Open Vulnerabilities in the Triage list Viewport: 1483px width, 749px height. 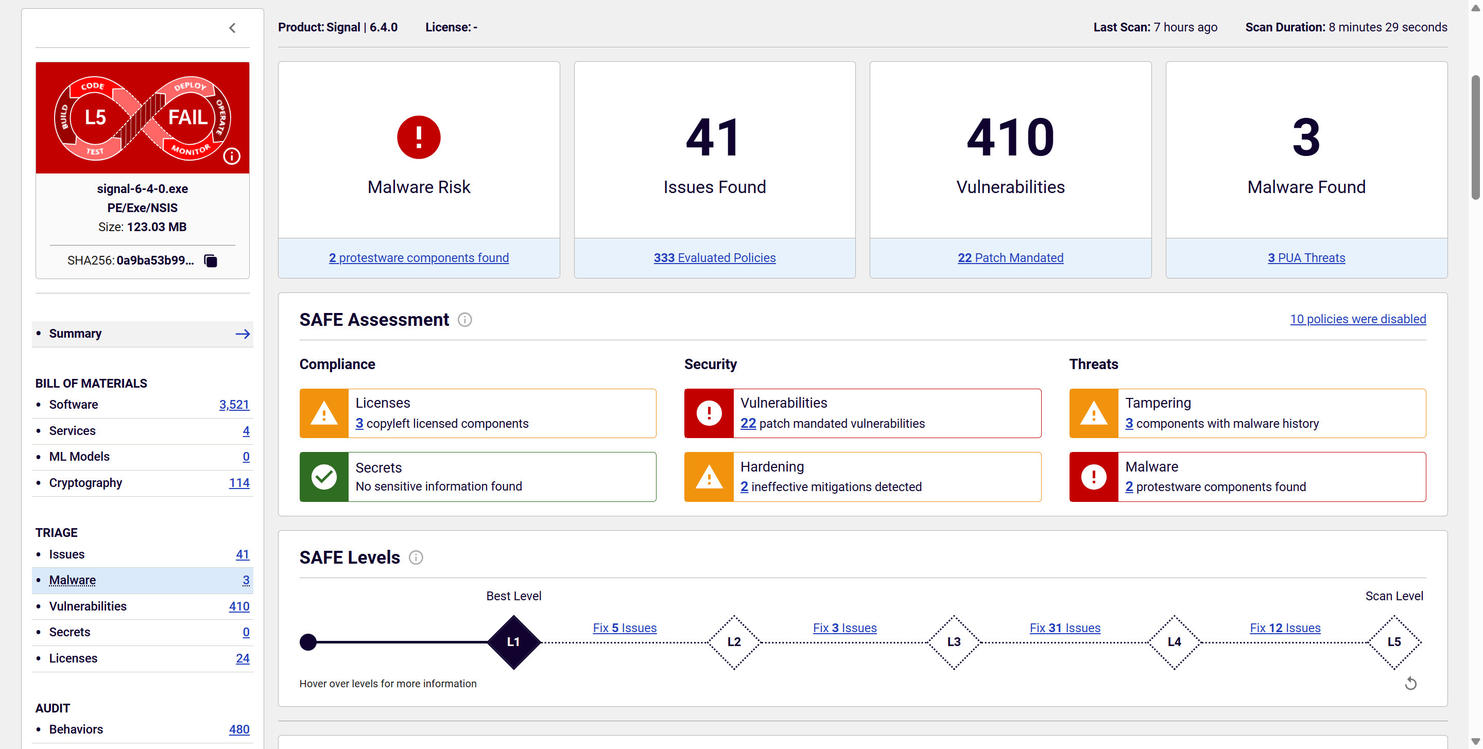coord(88,606)
